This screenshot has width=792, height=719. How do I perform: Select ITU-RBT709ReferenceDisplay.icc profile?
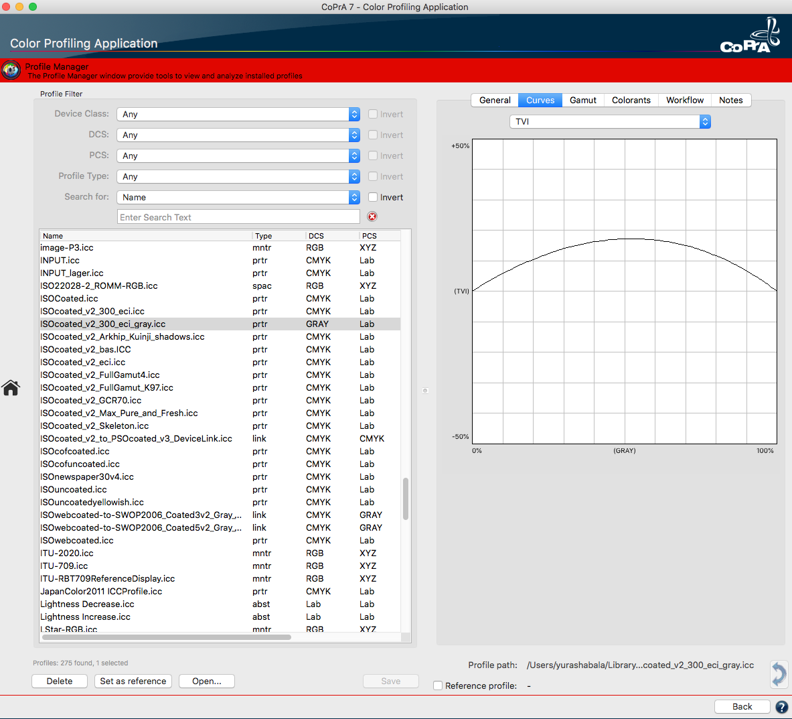tap(220, 578)
